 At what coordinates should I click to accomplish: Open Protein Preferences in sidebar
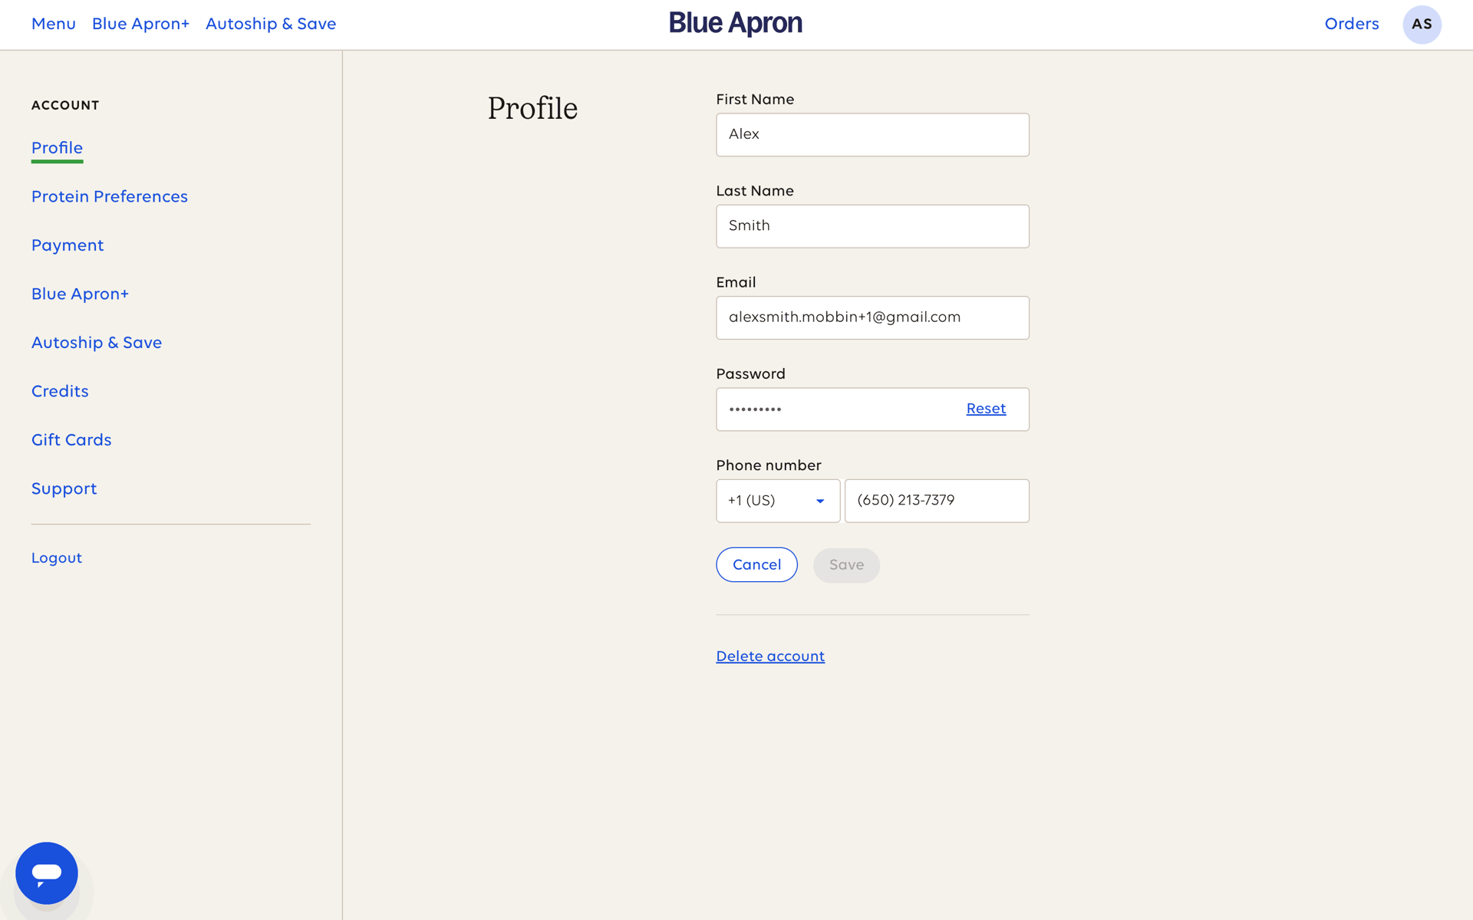(x=110, y=197)
